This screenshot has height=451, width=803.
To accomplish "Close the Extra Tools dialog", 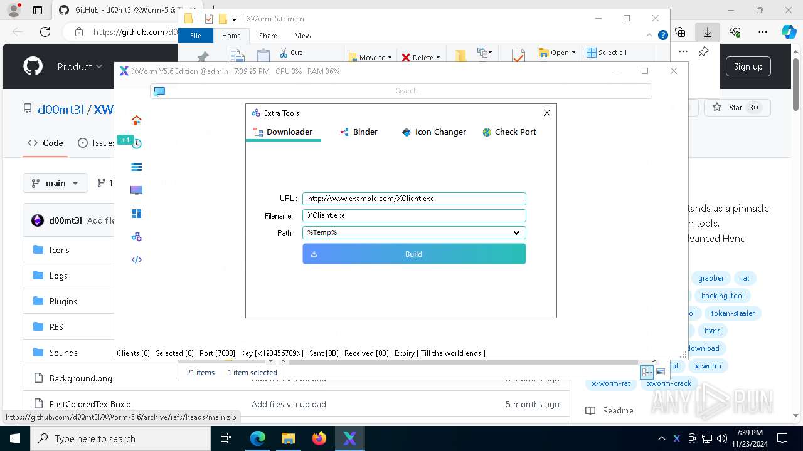I will (x=547, y=113).
